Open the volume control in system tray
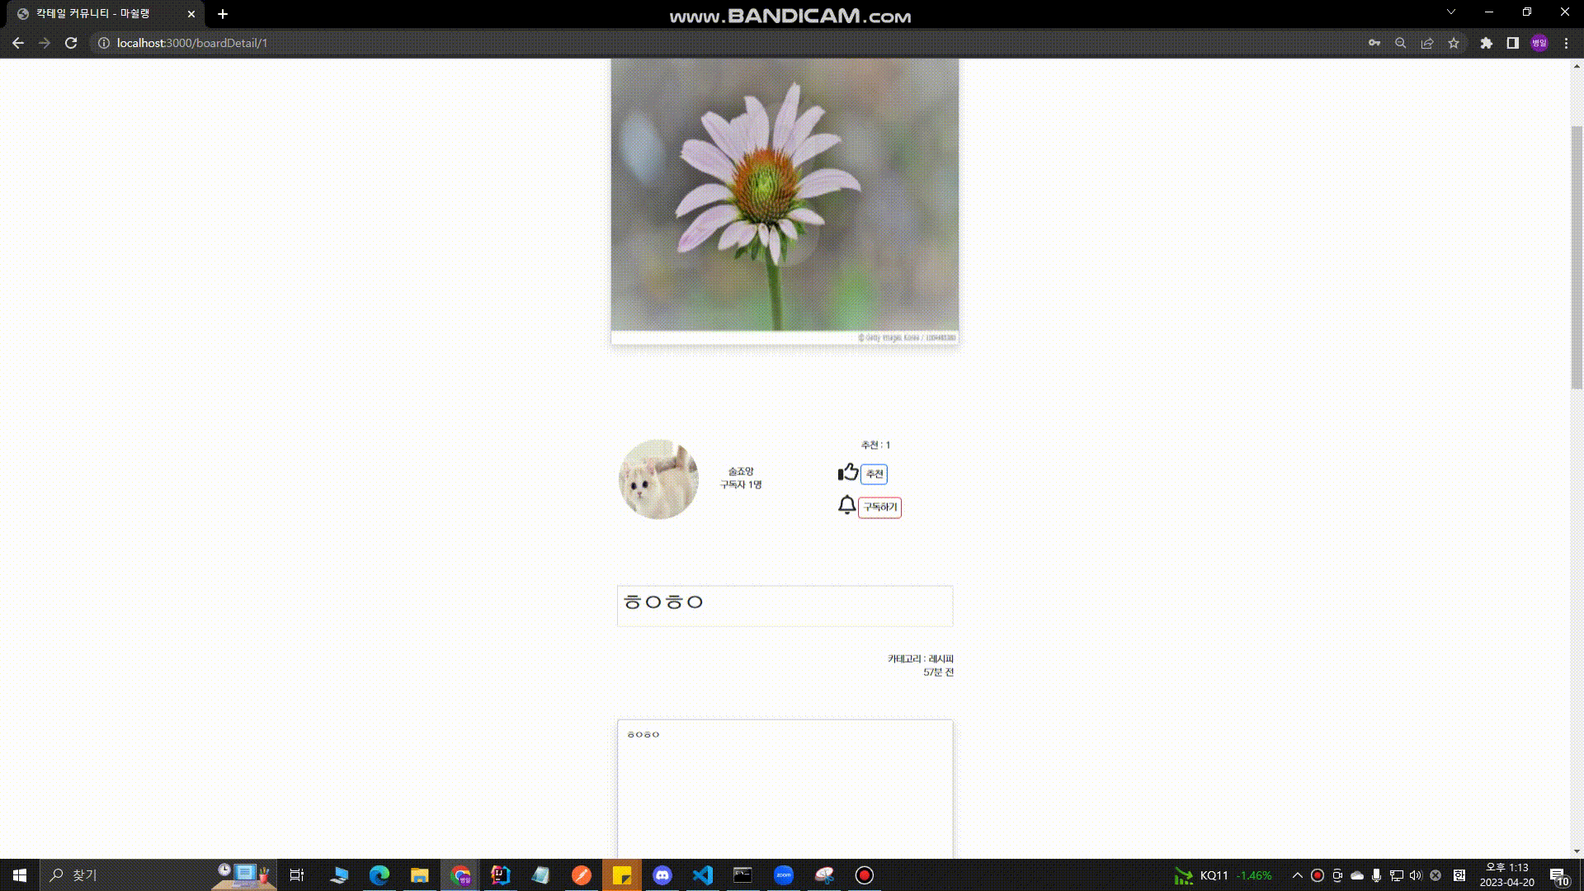 [1416, 875]
